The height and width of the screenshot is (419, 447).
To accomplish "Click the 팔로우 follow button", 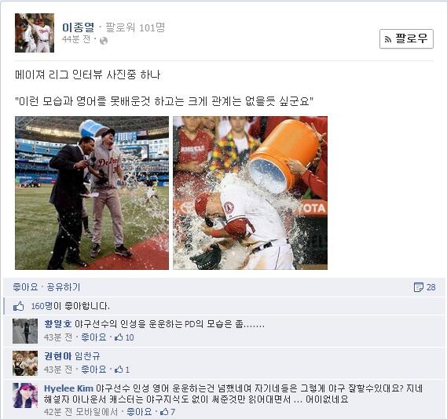I will pyautogui.click(x=406, y=38).
